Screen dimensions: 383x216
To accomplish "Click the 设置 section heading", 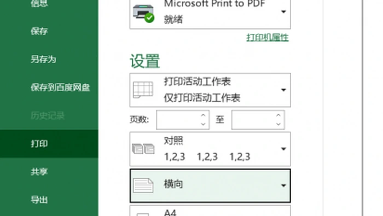I will [145, 61].
